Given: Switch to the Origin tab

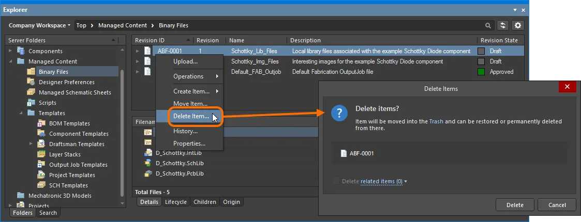Looking at the screenshot, I should 232,202.
